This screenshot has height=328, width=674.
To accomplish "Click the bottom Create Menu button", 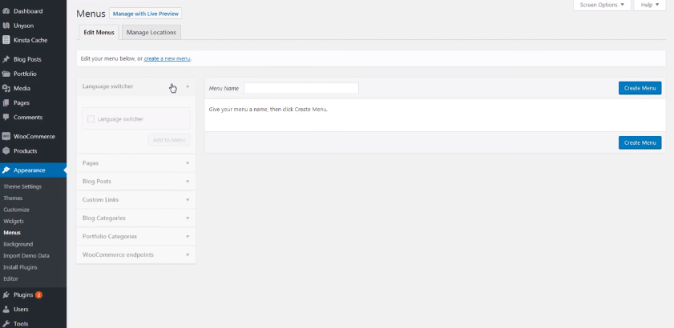I will tap(640, 142).
